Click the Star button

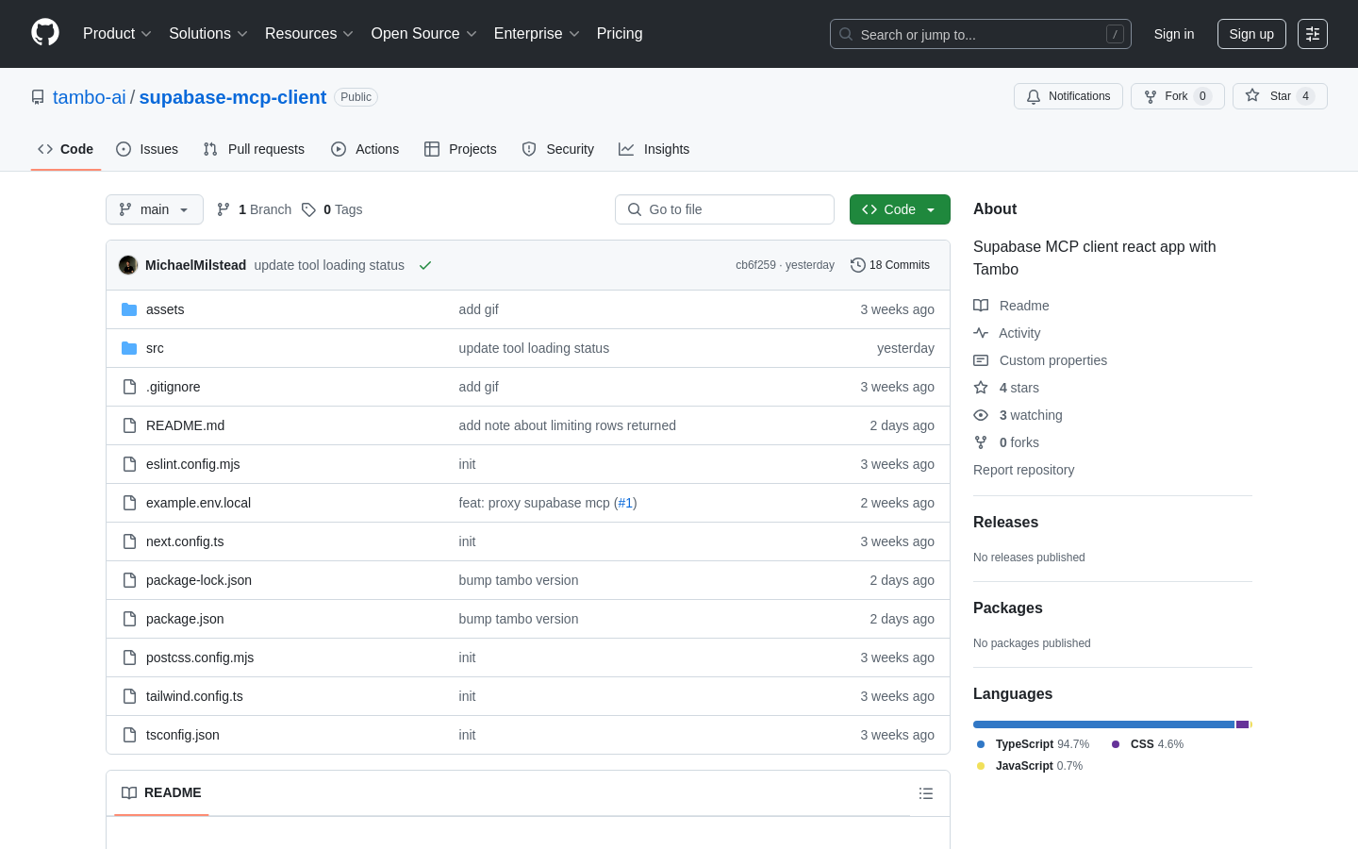click(1280, 96)
